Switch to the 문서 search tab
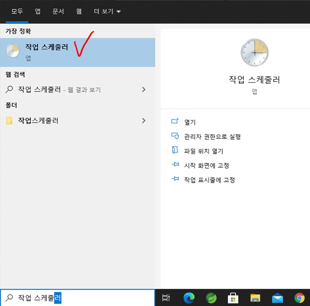310x306 pixels. [x=58, y=11]
